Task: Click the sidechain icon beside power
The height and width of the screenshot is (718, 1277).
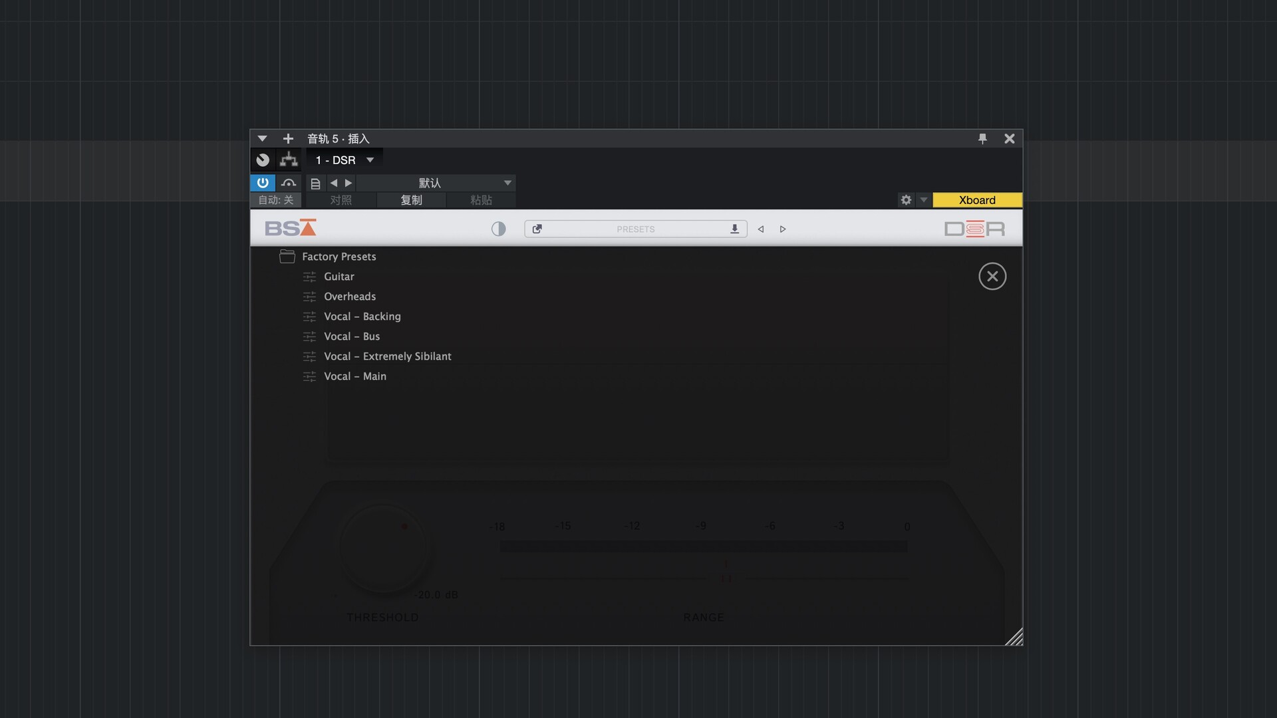Action: coord(289,183)
